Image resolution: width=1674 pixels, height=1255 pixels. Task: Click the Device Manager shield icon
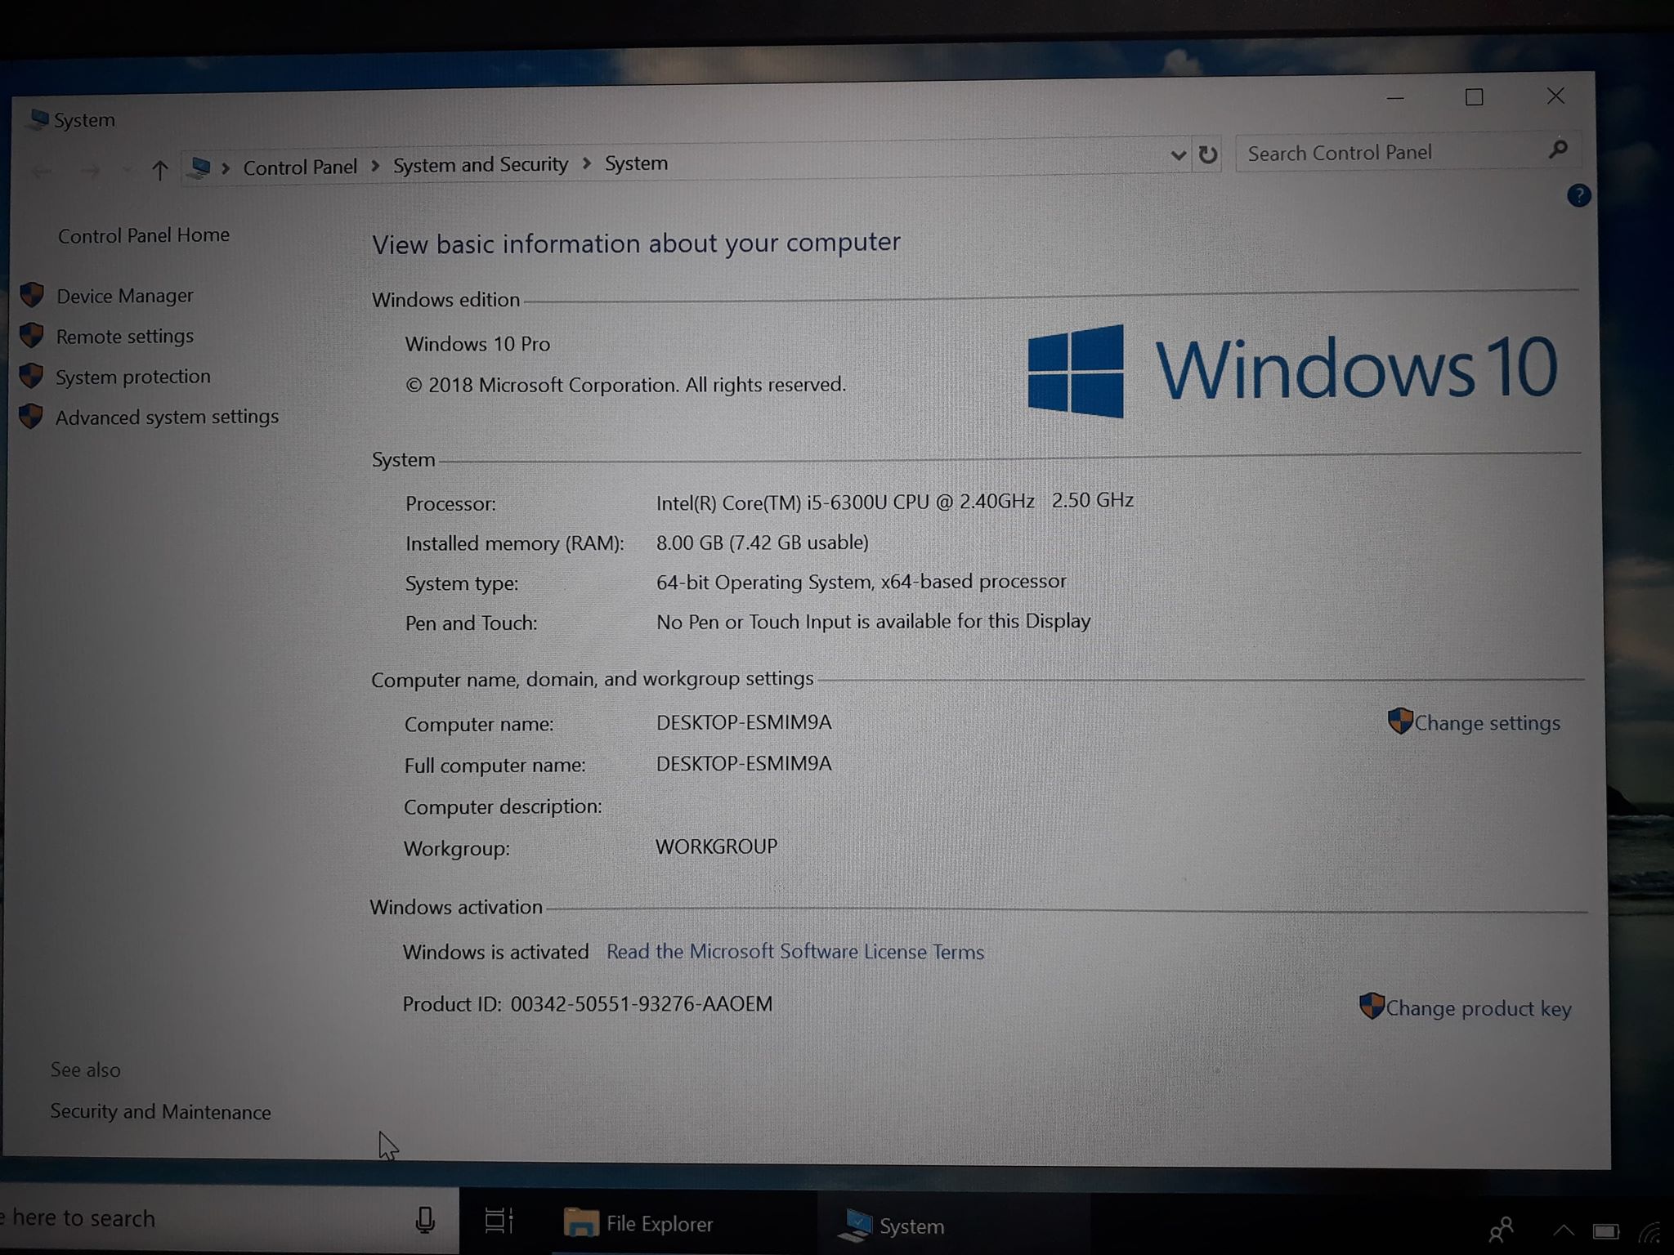tap(32, 295)
